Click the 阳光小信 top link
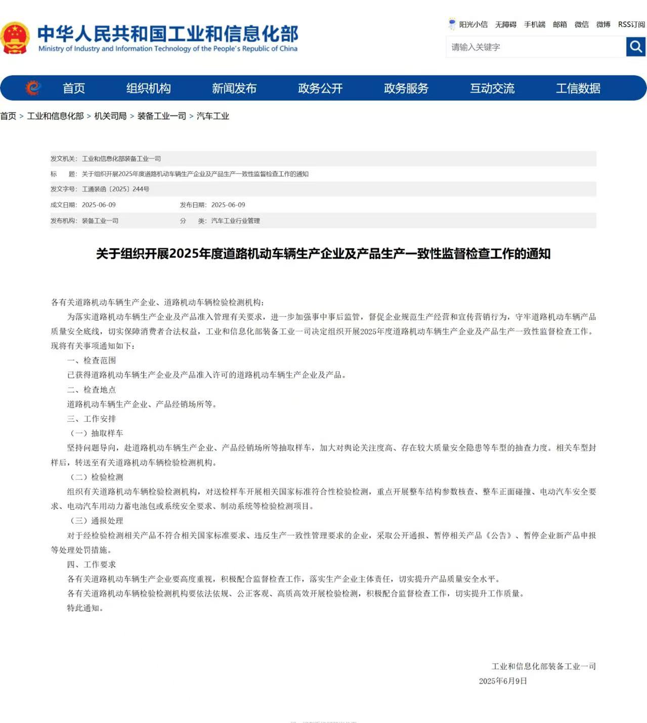647x723 pixels. (x=473, y=24)
